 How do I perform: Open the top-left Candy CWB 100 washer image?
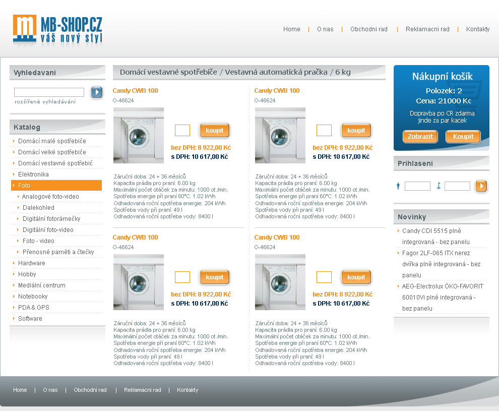click(x=139, y=135)
